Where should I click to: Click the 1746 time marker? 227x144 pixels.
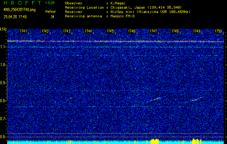point(132,31)
